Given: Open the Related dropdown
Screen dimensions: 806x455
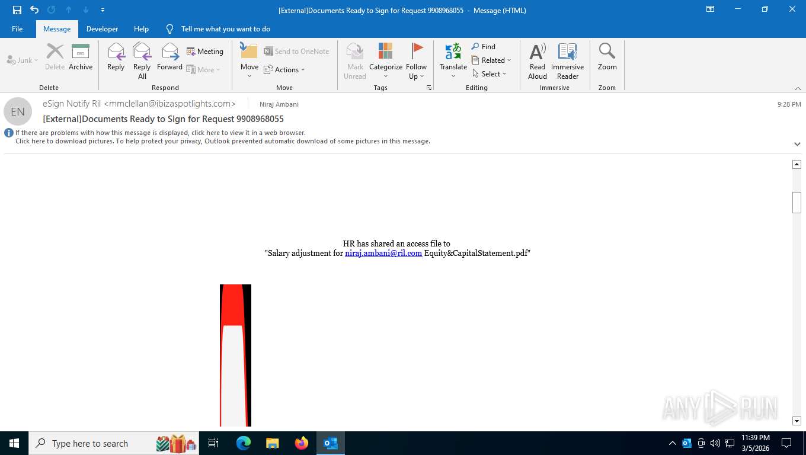Looking at the screenshot, I should (x=491, y=60).
